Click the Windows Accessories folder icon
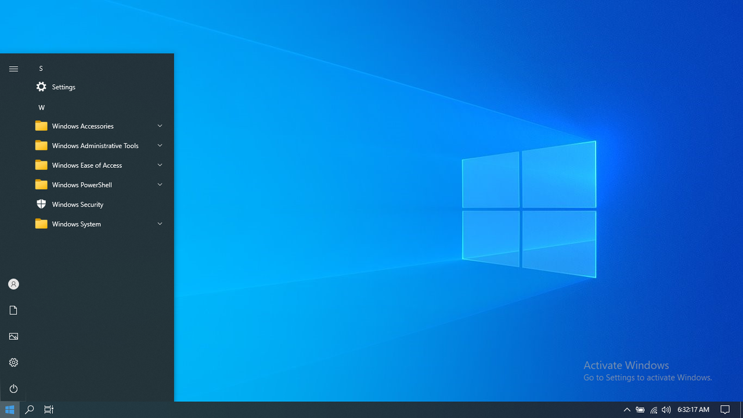 (x=41, y=126)
